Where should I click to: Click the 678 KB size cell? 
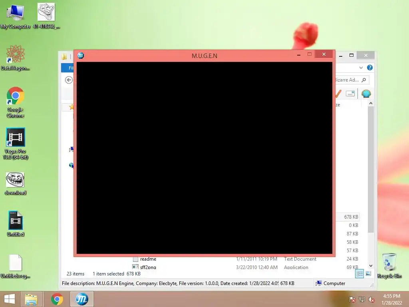point(351,217)
